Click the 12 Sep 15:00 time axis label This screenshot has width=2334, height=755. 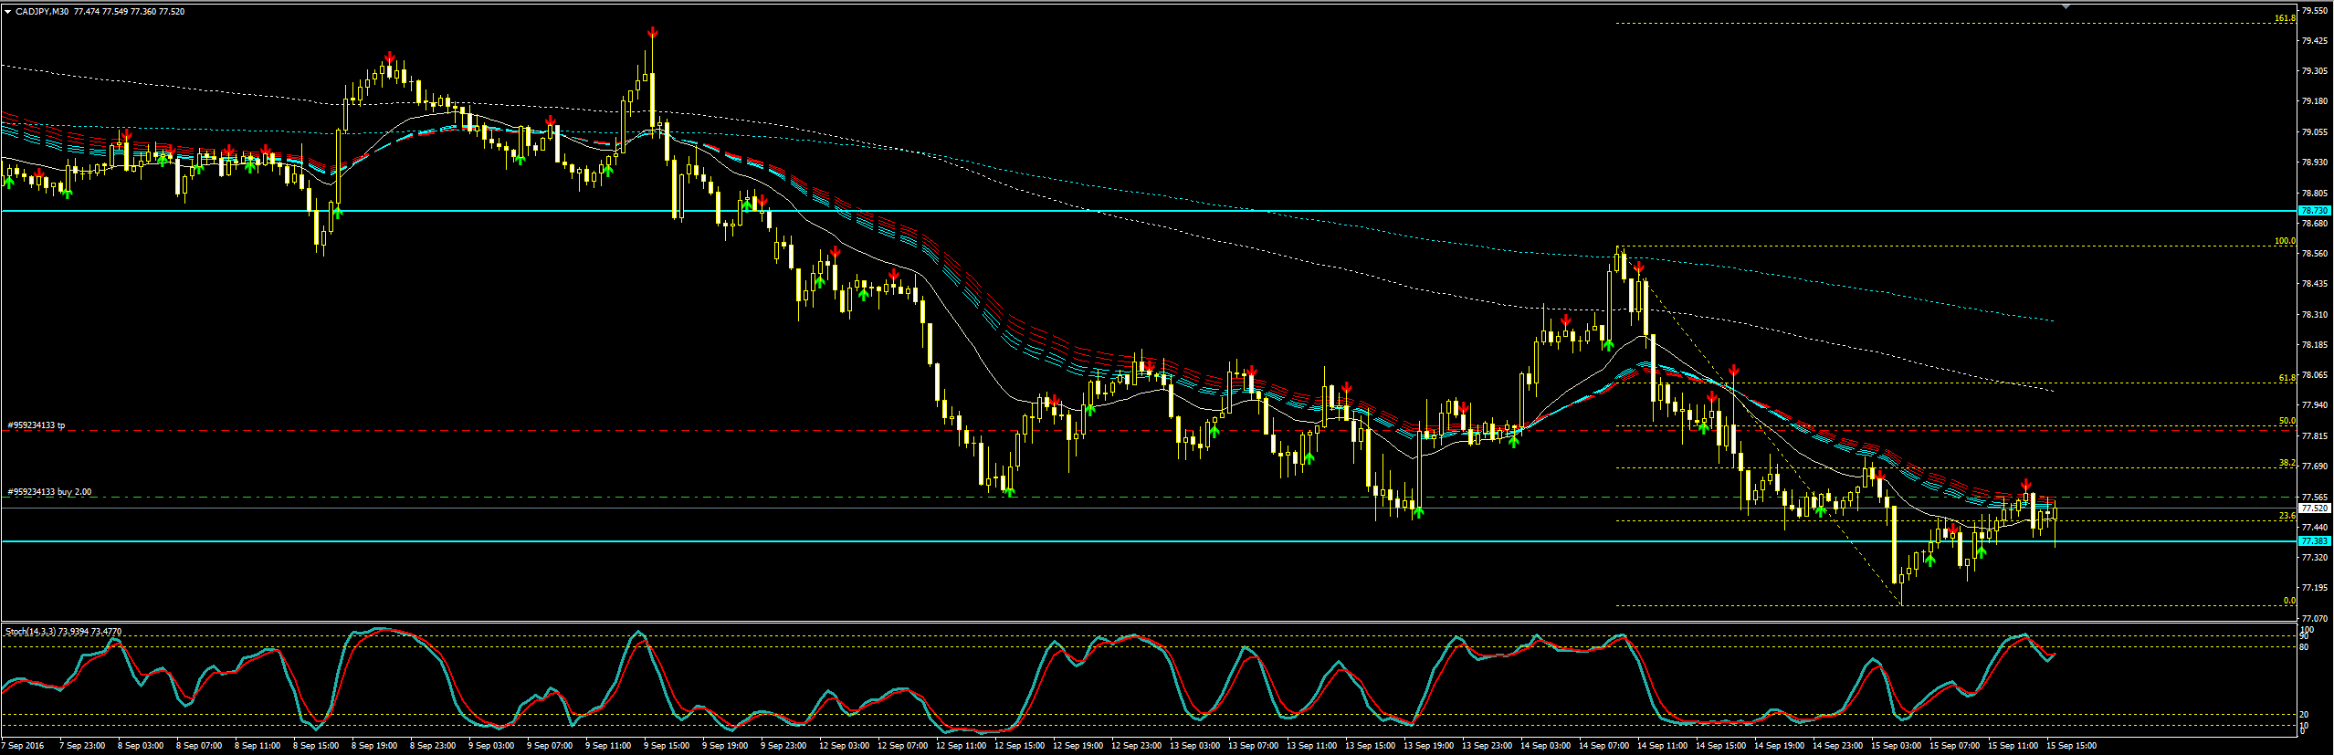[1019, 746]
